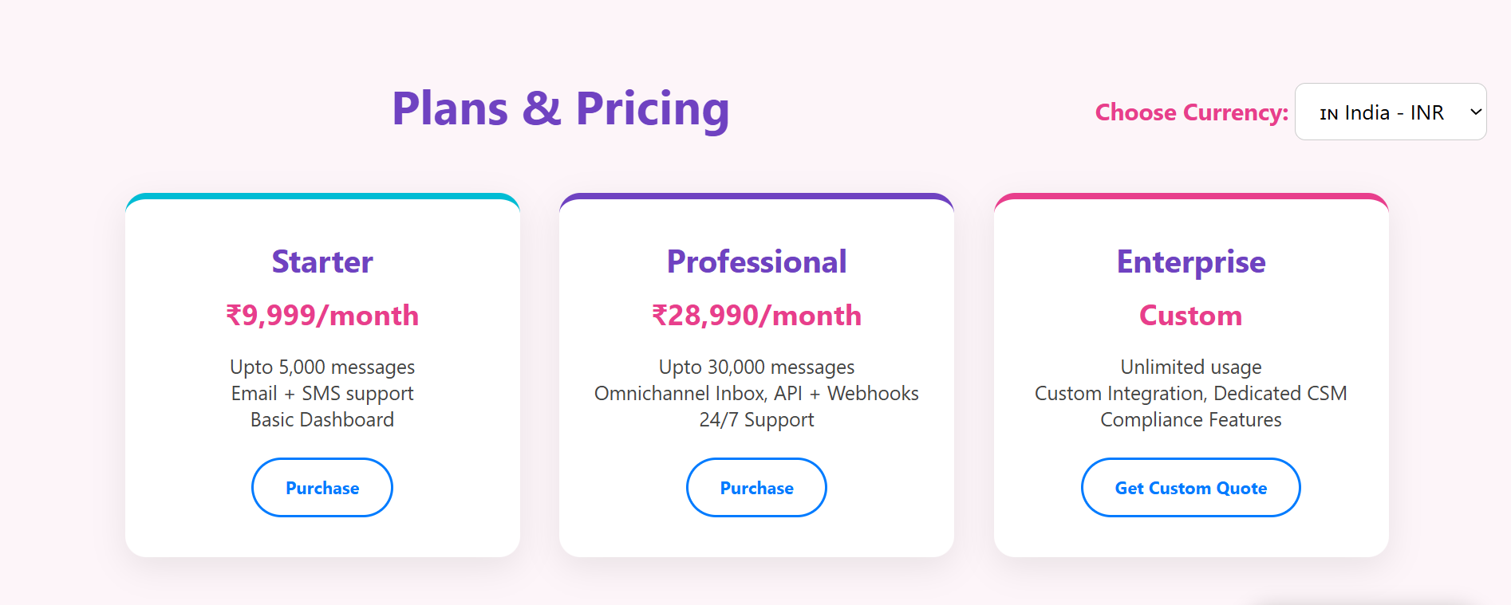Click the Get Custom Quote button

1190,488
